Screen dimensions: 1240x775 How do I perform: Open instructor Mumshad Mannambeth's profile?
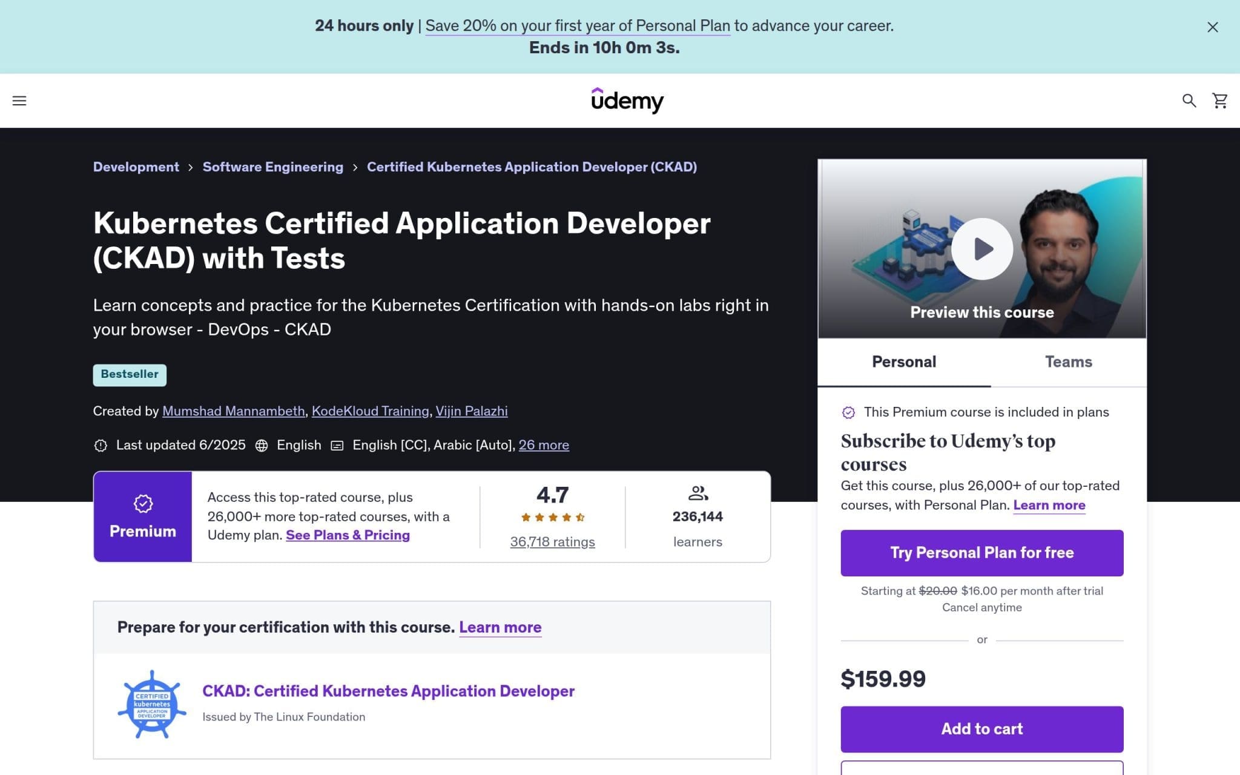tap(234, 411)
